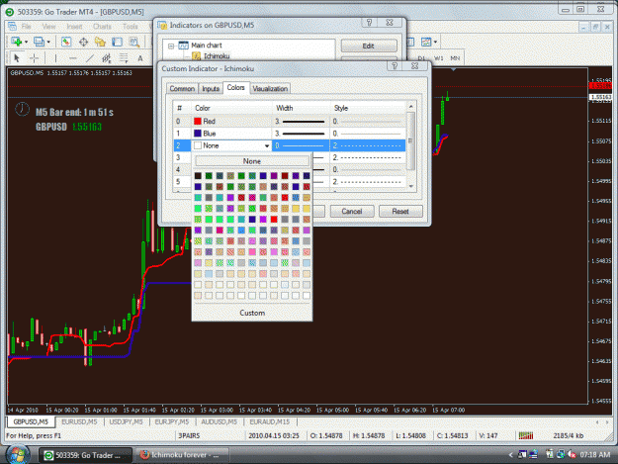Open the Templates dropdown arrow
The image size is (618, 464).
click(435, 42)
